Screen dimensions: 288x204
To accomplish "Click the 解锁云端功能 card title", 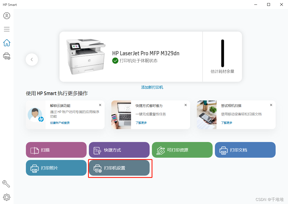I will pyautogui.click(x=60, y=106).
